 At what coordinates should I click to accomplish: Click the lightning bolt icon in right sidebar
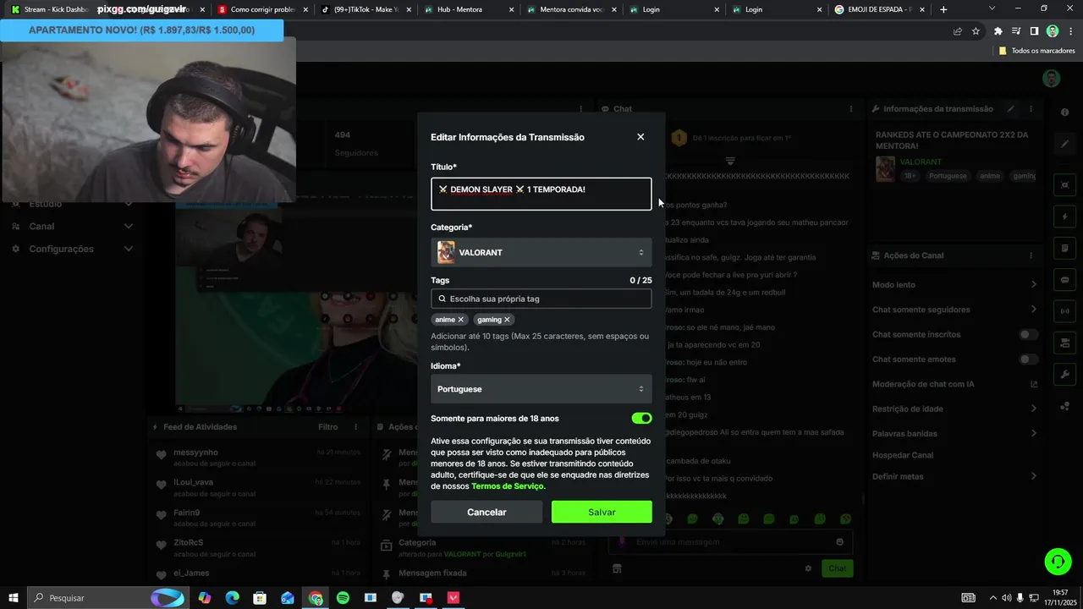coord(1064,217)
